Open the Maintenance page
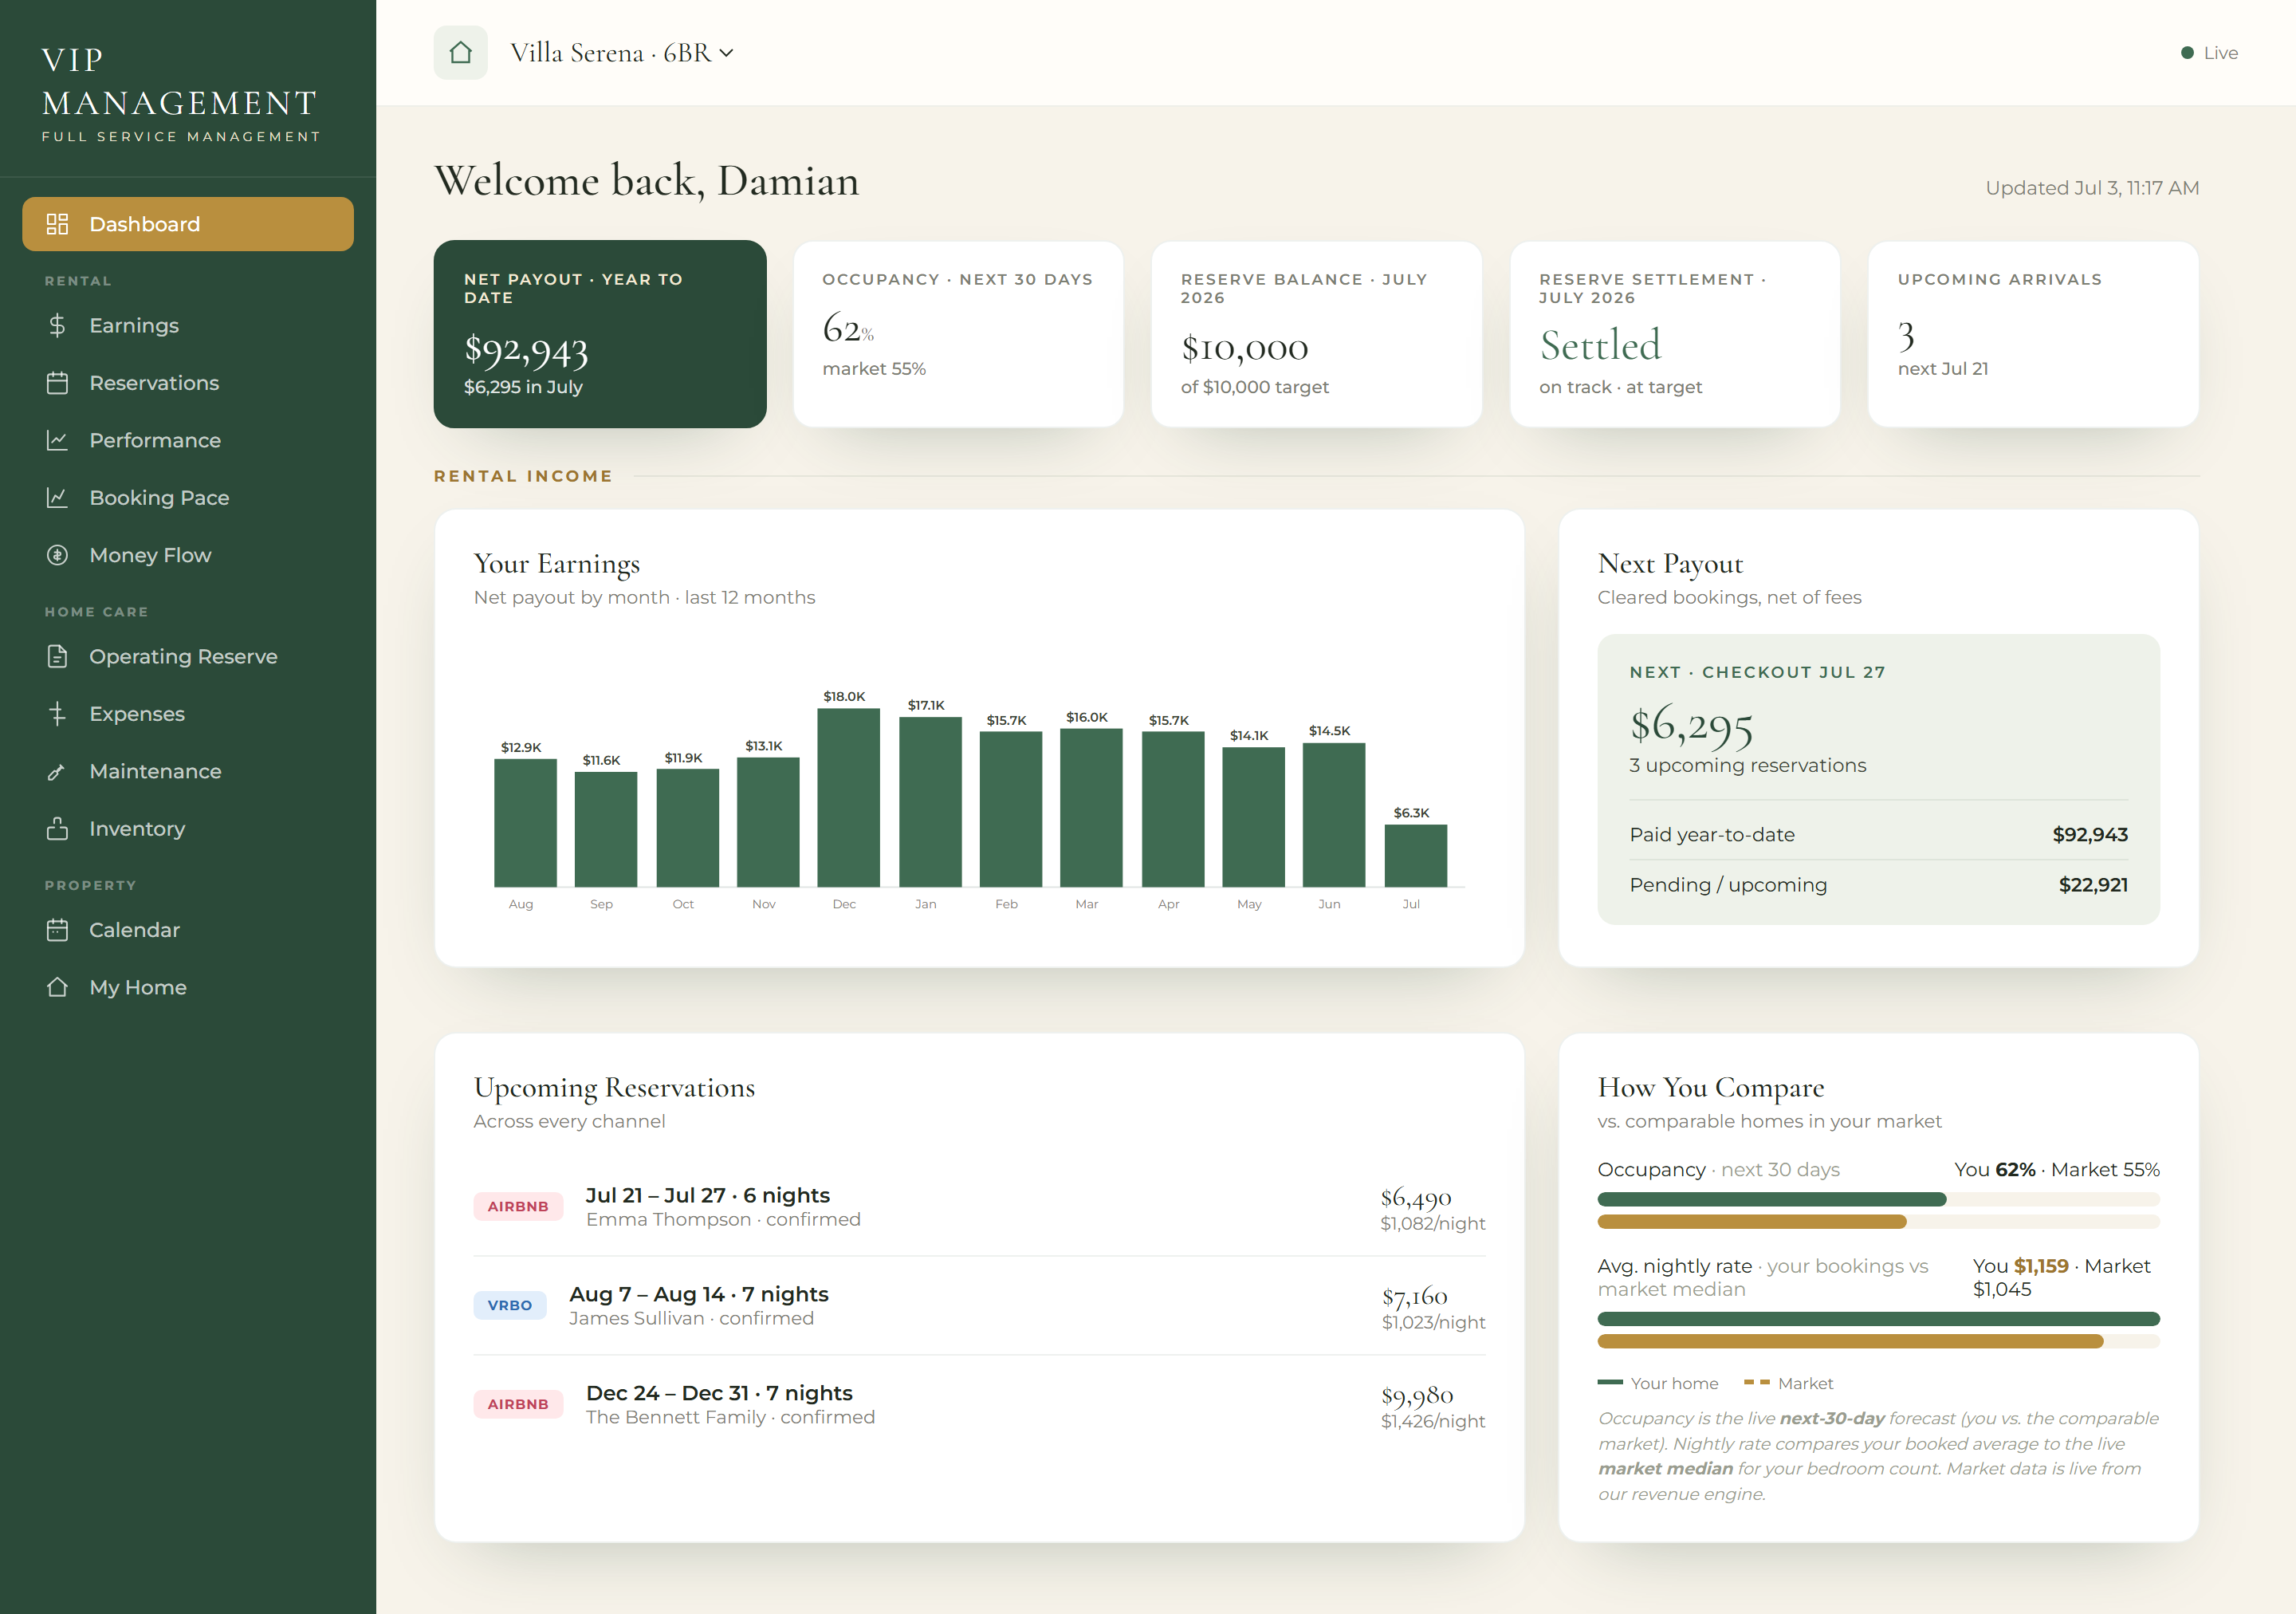The image size is (2296, 1614). (x=188, y=771)
